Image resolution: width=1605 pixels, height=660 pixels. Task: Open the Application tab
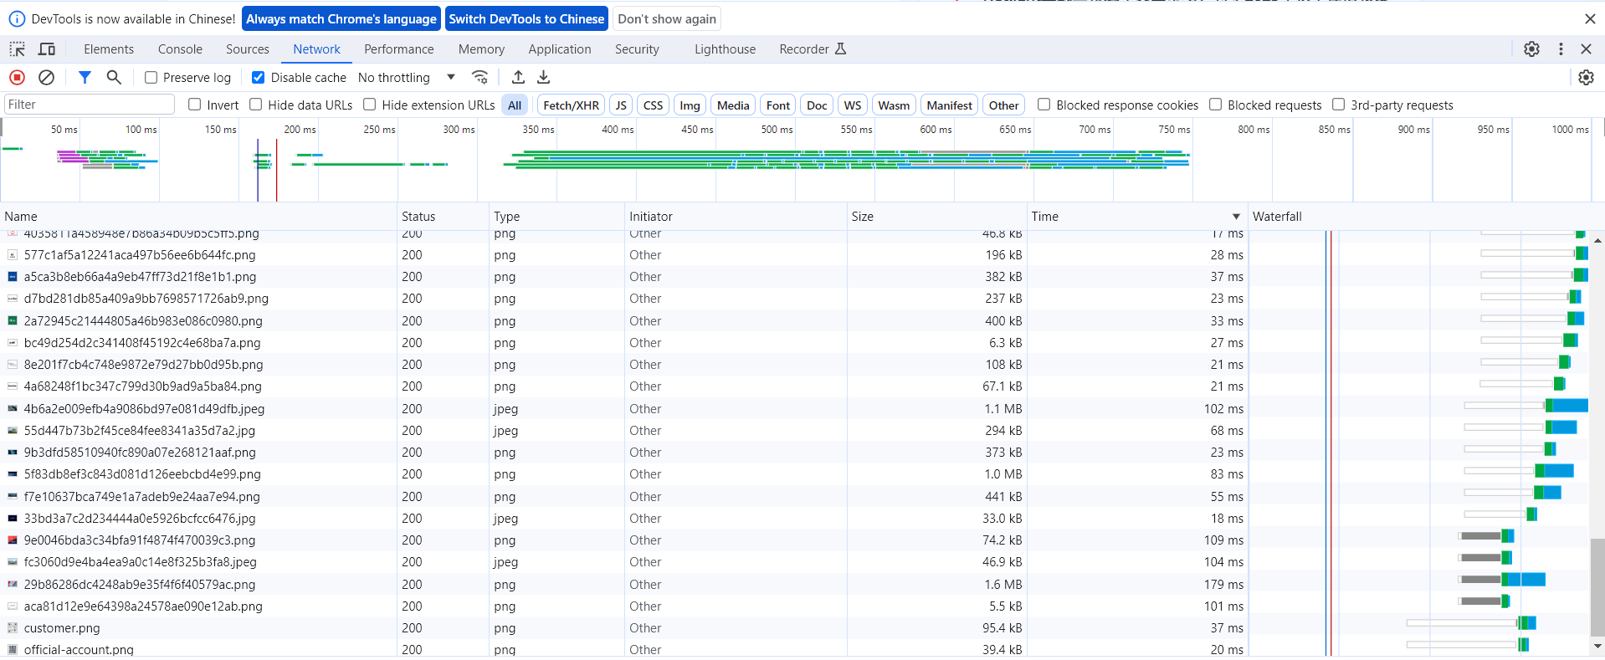coord(560,49)
